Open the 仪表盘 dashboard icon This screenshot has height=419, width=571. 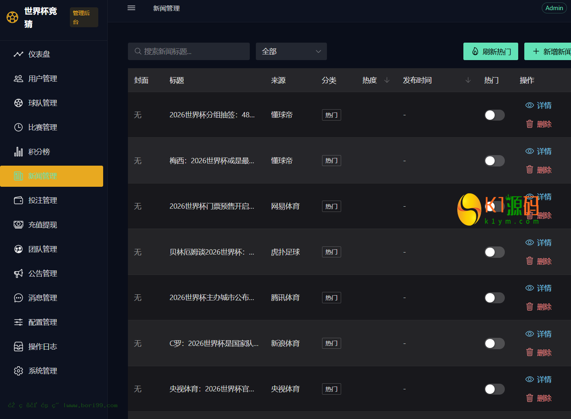coord(18,54)
